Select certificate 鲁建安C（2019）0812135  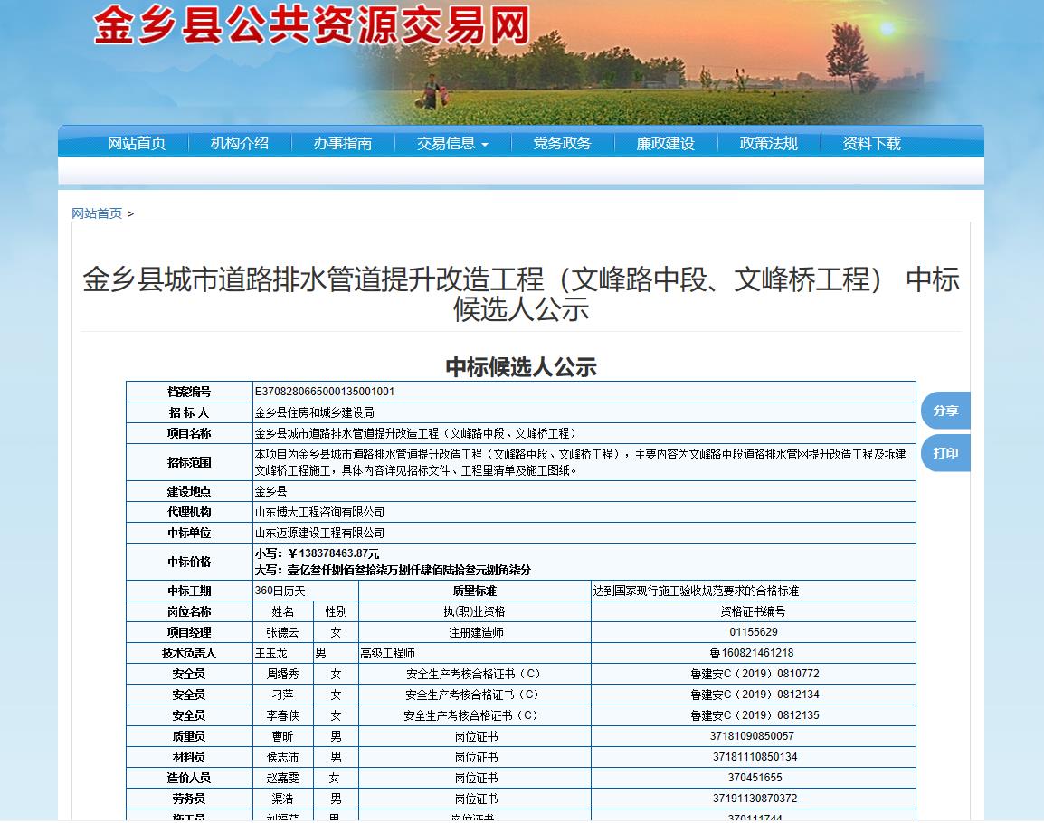coord(755,715)
